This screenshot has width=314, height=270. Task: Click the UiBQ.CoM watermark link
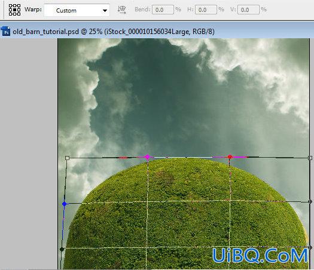click(x=260, y=256)
